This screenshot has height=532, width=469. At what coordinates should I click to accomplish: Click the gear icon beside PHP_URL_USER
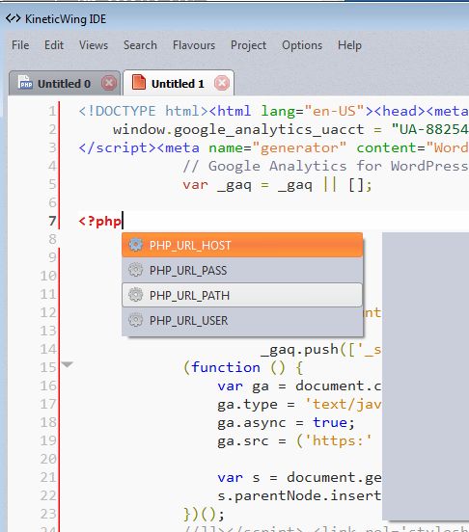coord(135,320)
